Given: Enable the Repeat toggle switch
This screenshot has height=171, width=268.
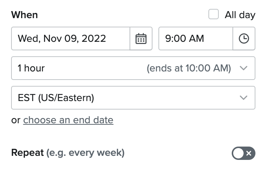Looking at the screenshot, I should click(x=244, y=153).
